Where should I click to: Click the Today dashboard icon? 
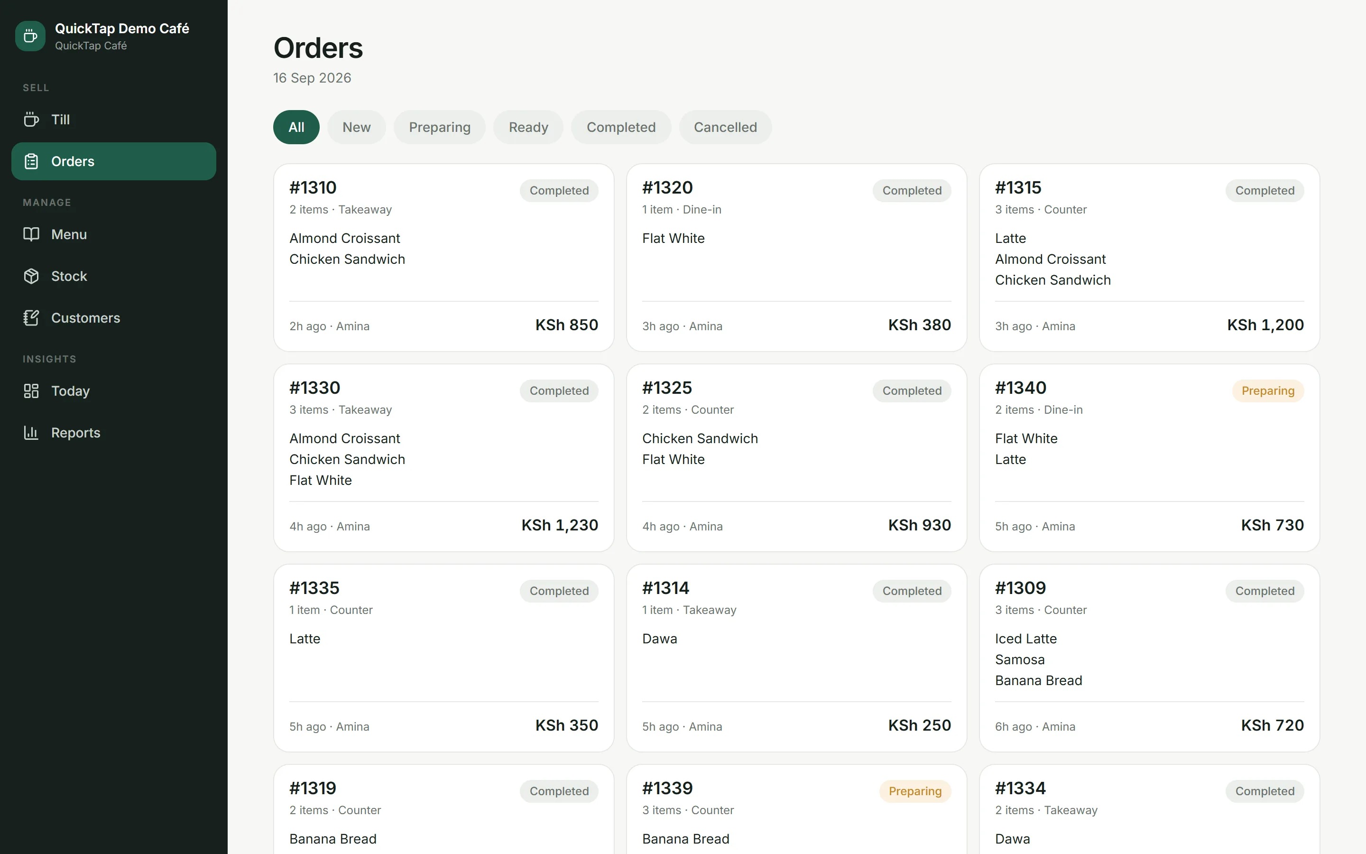pos(31,391)
